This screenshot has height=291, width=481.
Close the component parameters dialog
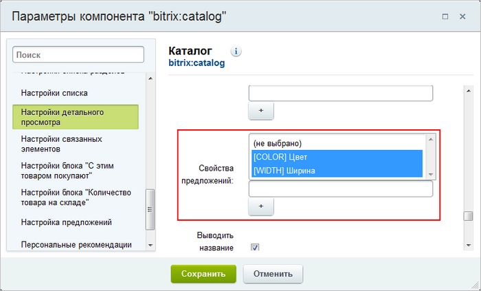click(462, 17)
